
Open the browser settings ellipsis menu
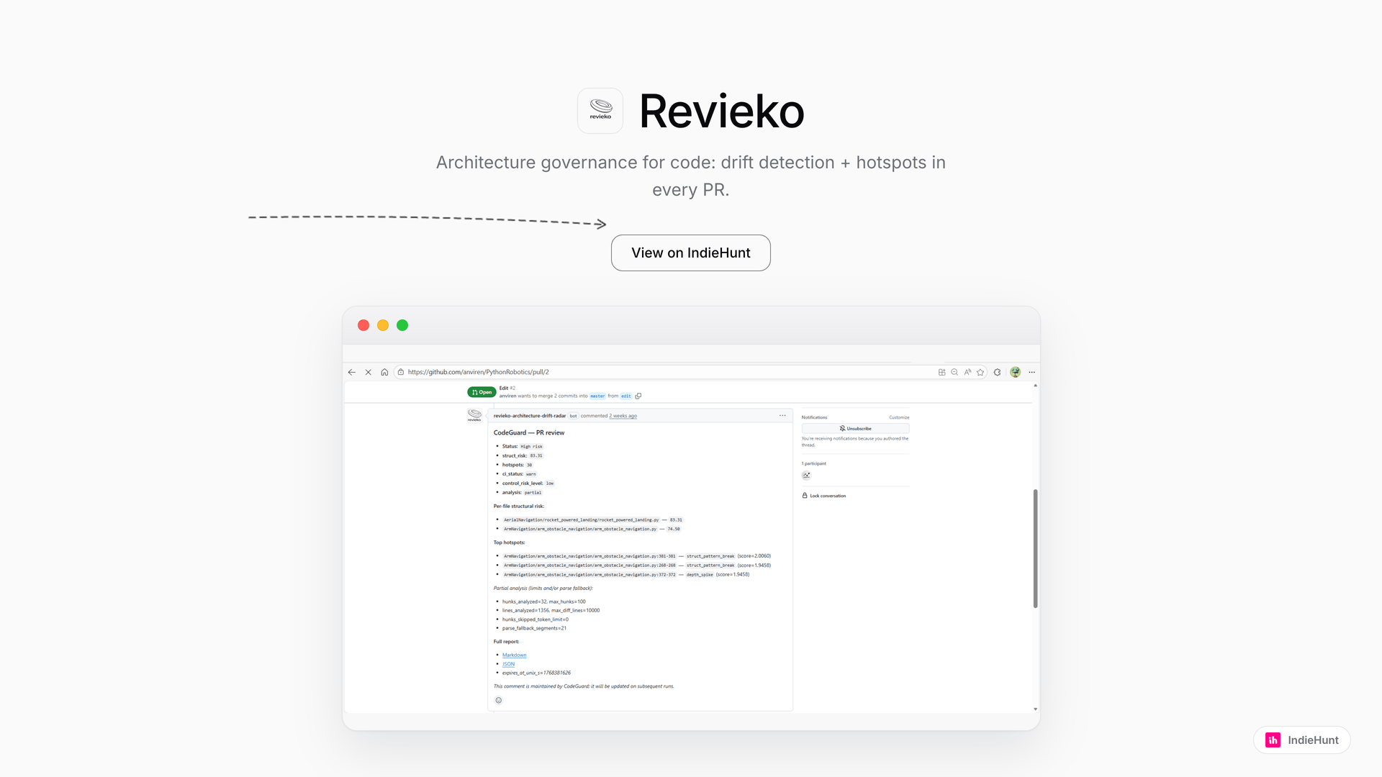click(1031, 372)
